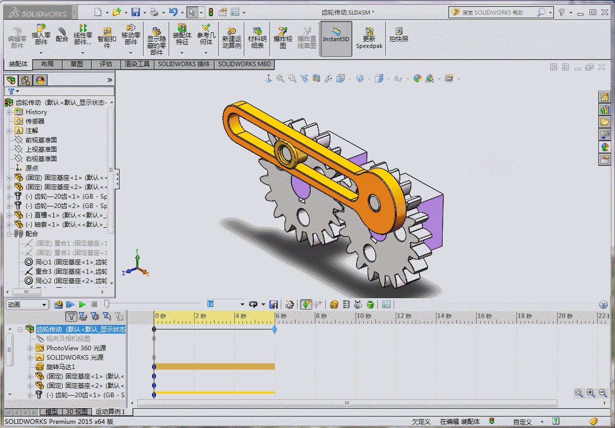
Task: Click the Contact icon in motion toolbar
Action: tap(358, 304)
